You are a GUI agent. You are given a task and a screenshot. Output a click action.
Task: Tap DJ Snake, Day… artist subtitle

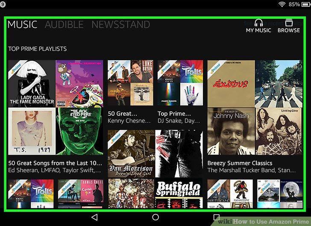click(179, 121)
